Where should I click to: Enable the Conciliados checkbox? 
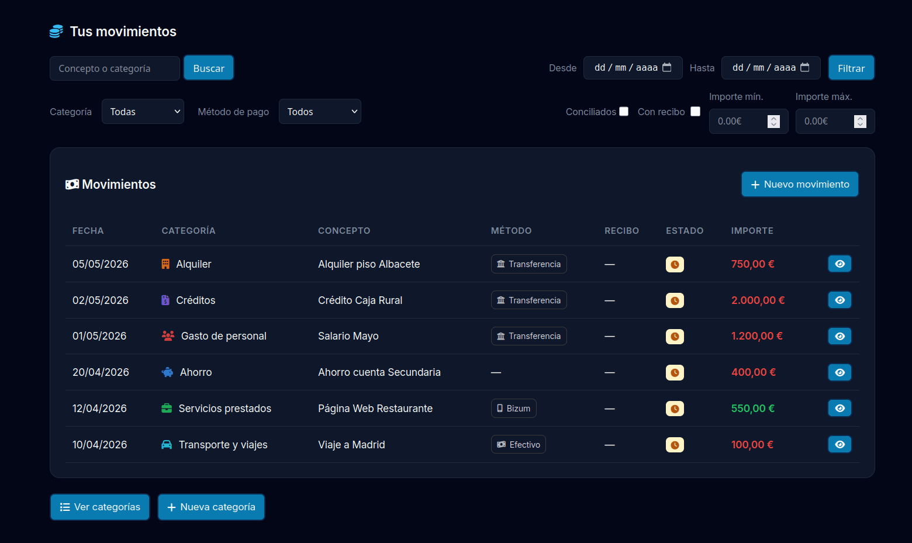(624, 112)
